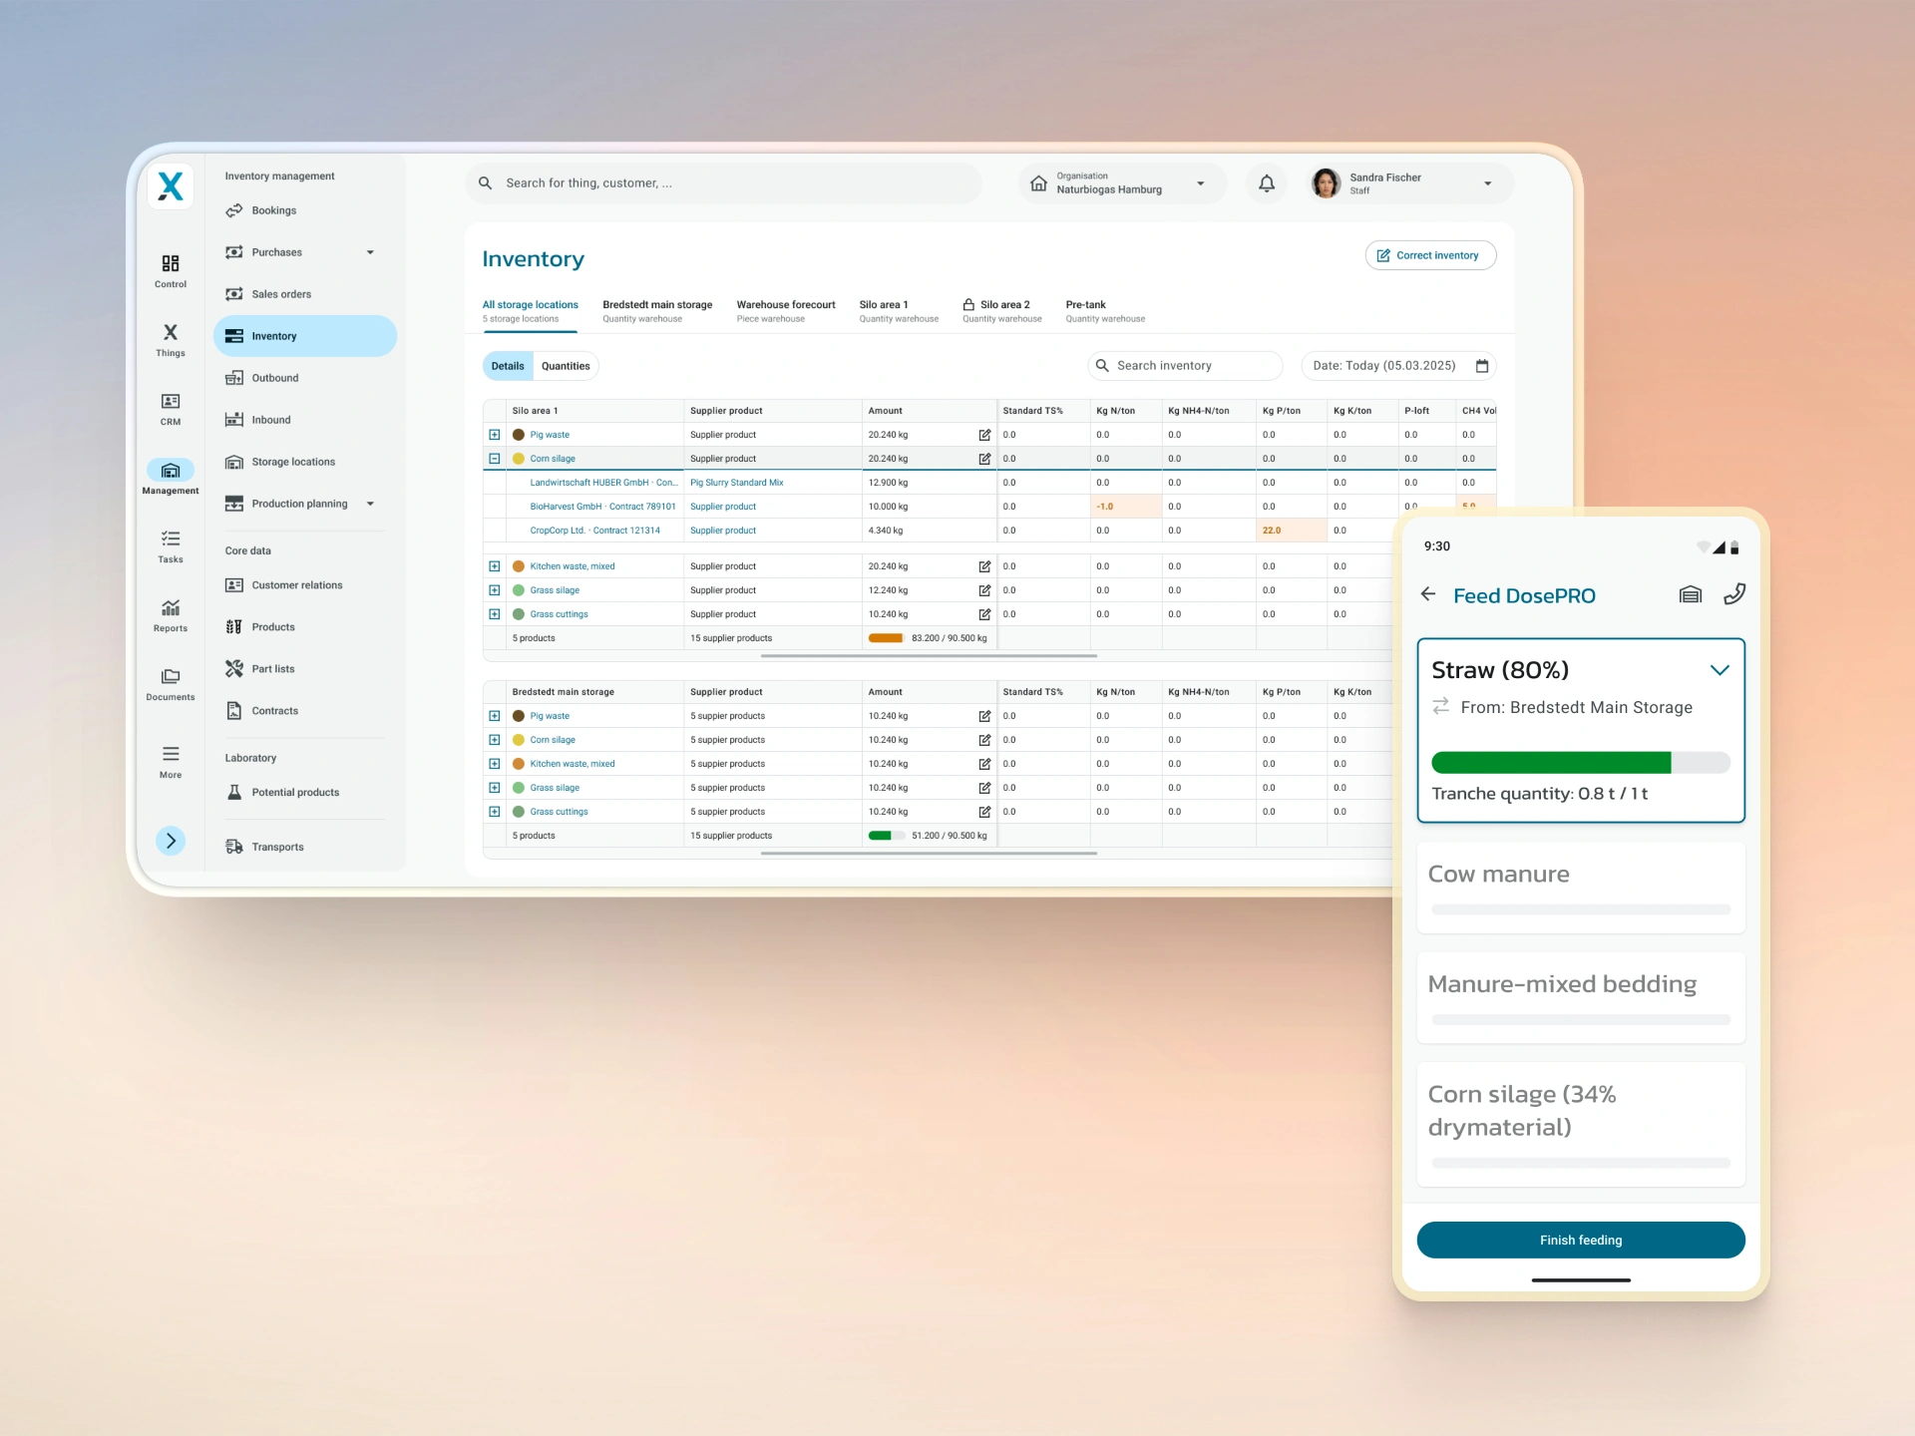Select All storage locations tab
The image size is (1915, 1436).
(530, 311)
